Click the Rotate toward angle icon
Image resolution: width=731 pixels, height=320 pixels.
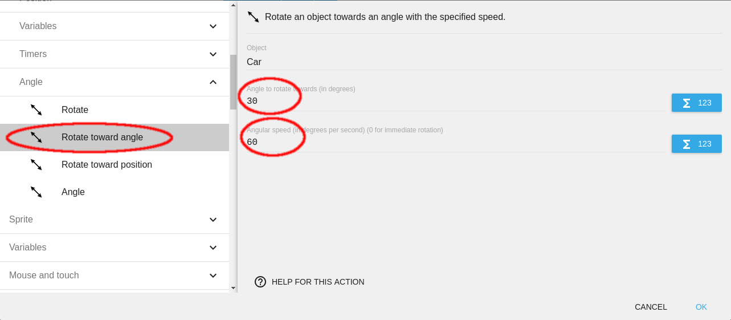click(36, 137)
